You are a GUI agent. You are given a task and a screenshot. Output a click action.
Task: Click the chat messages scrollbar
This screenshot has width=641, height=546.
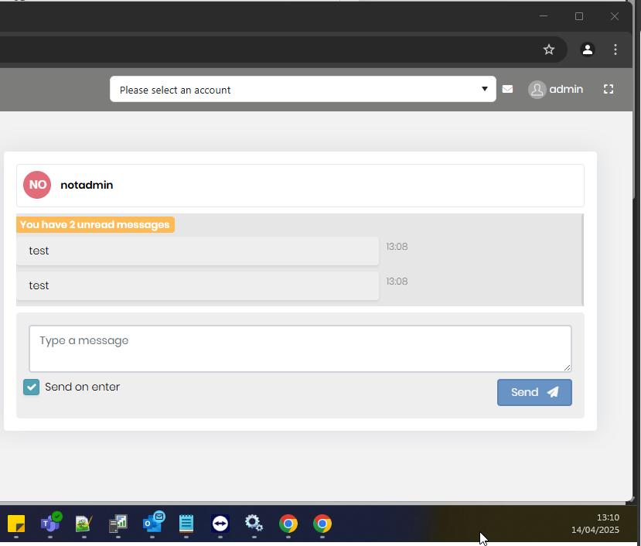point(582,260)
